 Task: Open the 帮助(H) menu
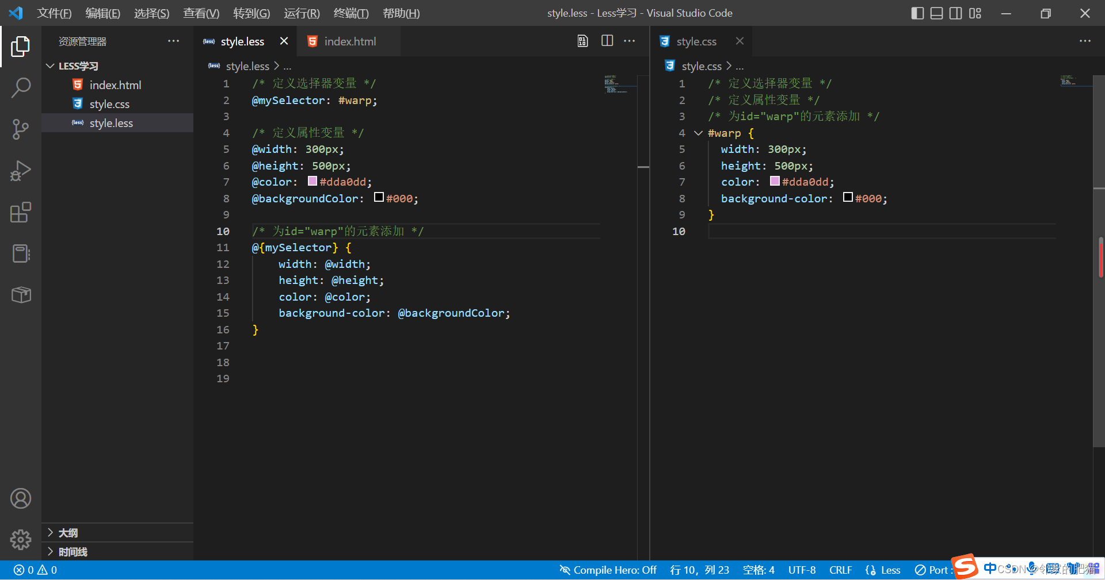click(401, 13)
